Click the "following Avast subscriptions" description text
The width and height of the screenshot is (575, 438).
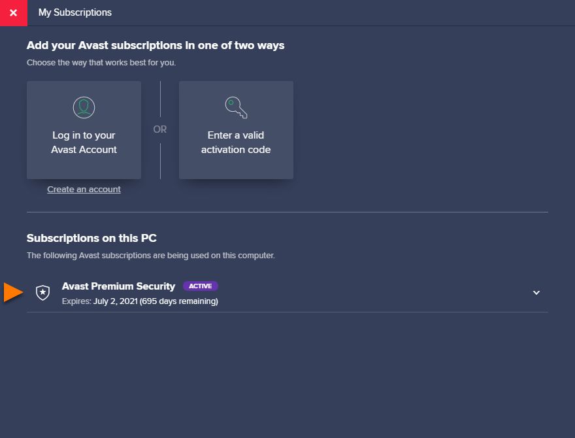click(x=150, y=256)
